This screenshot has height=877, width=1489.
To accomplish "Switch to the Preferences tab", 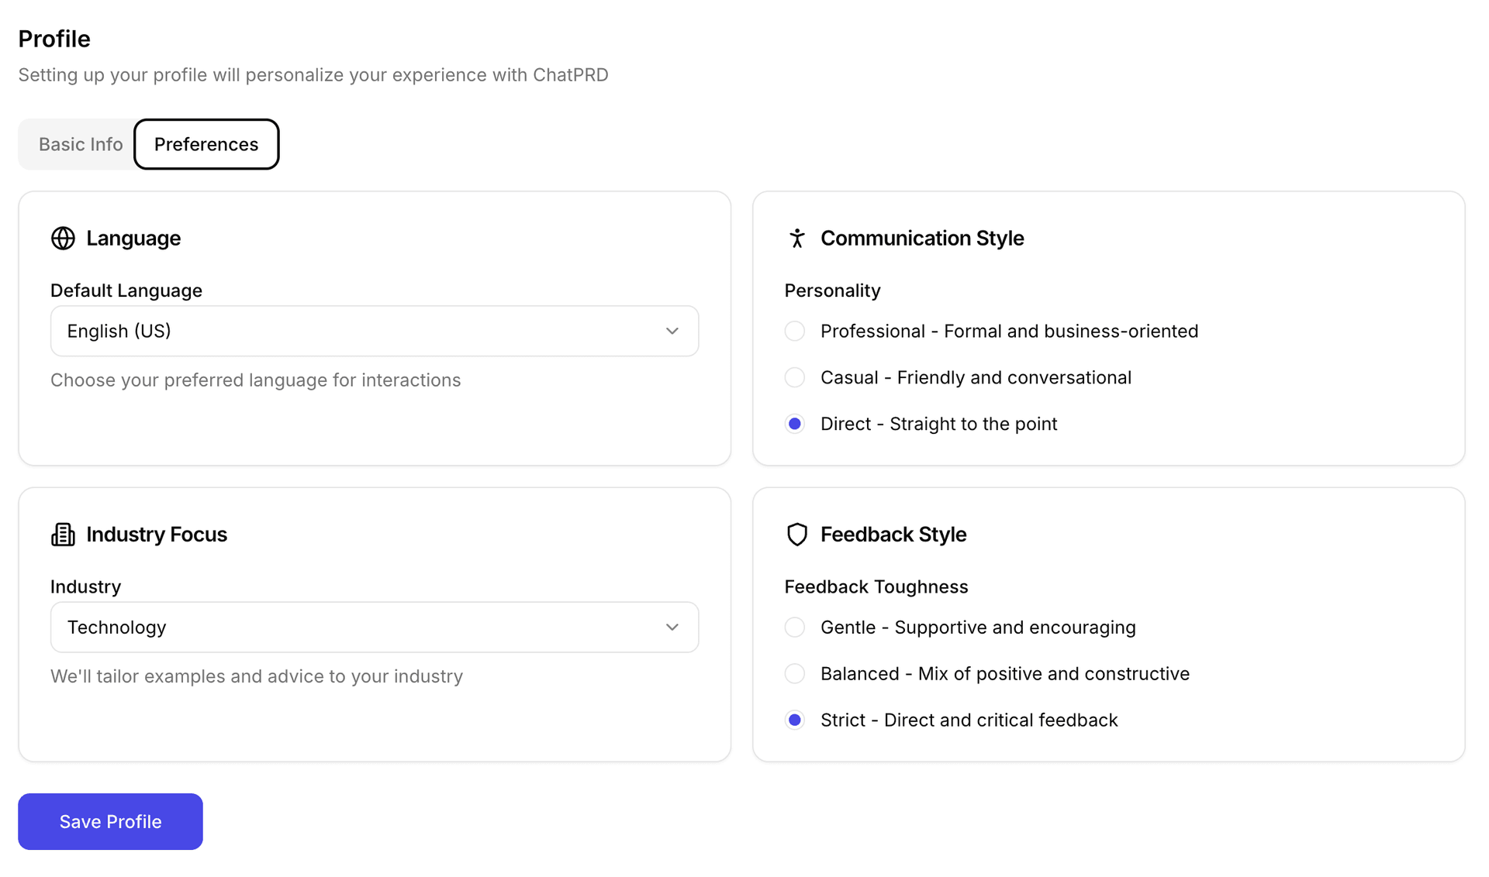I will pos(206,144).
